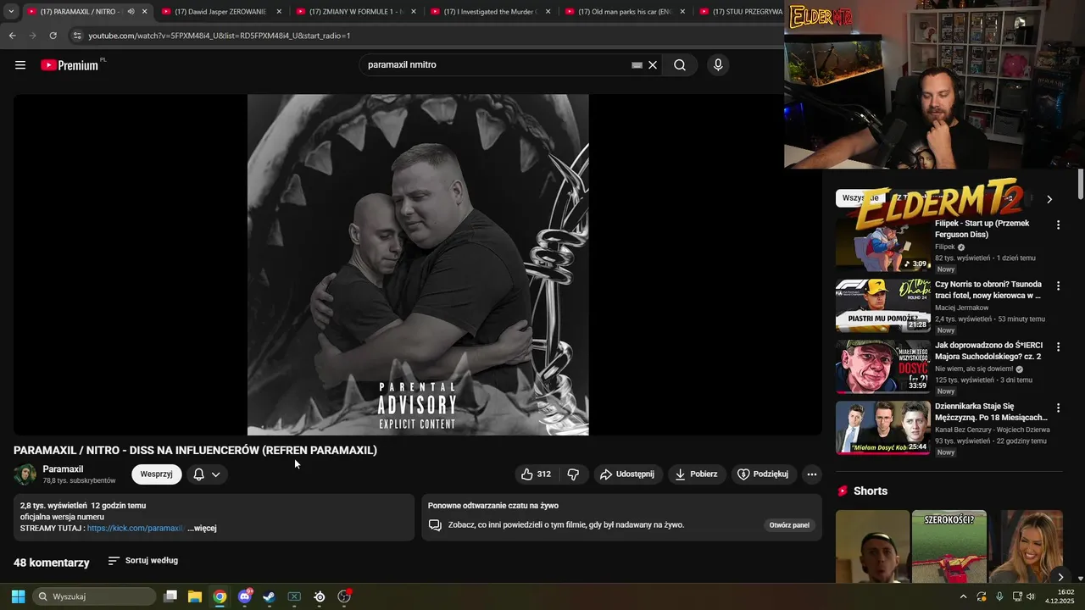This screenshot has width=1085, height=610.
Task: Click the Maciej Jermakow channel name
Action: pos(961,308)
